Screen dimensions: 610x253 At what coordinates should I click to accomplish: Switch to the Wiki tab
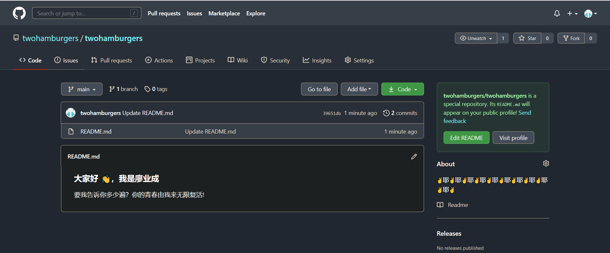(238, 60)
